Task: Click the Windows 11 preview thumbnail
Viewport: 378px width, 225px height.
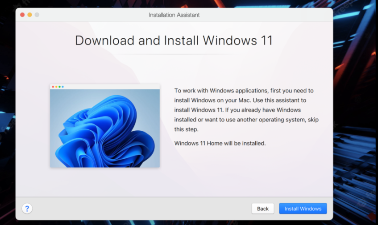Action: [x=105, y=125]
